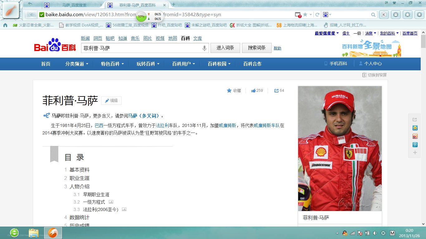
Task: Click the share icon showing 64
Action: (x=276, y=91)
